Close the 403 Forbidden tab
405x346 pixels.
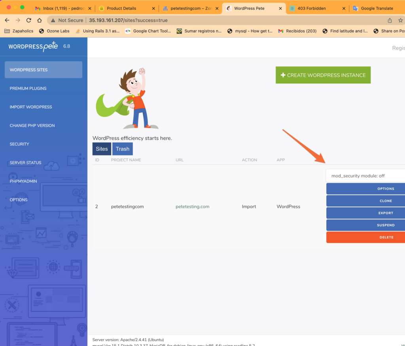tap(343, 8)
